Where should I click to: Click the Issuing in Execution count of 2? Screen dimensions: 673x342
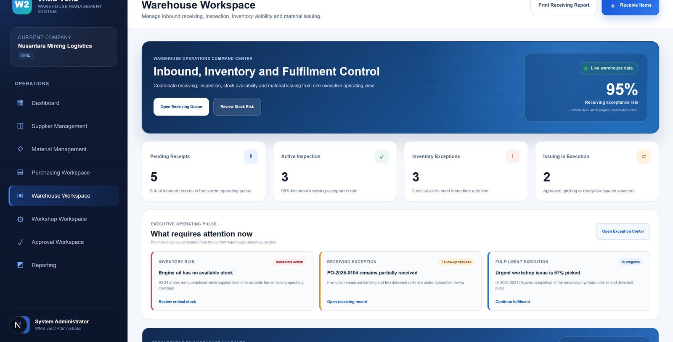pyautogui.click(x=547, y=177)
